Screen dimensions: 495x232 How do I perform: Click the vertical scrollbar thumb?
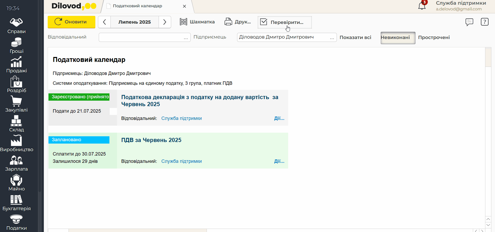488,58
